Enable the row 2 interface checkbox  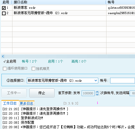4,13
